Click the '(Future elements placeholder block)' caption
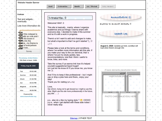The image size is (162, 121). (121, 70)
